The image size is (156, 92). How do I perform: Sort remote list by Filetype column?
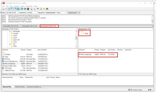[103, 50]
